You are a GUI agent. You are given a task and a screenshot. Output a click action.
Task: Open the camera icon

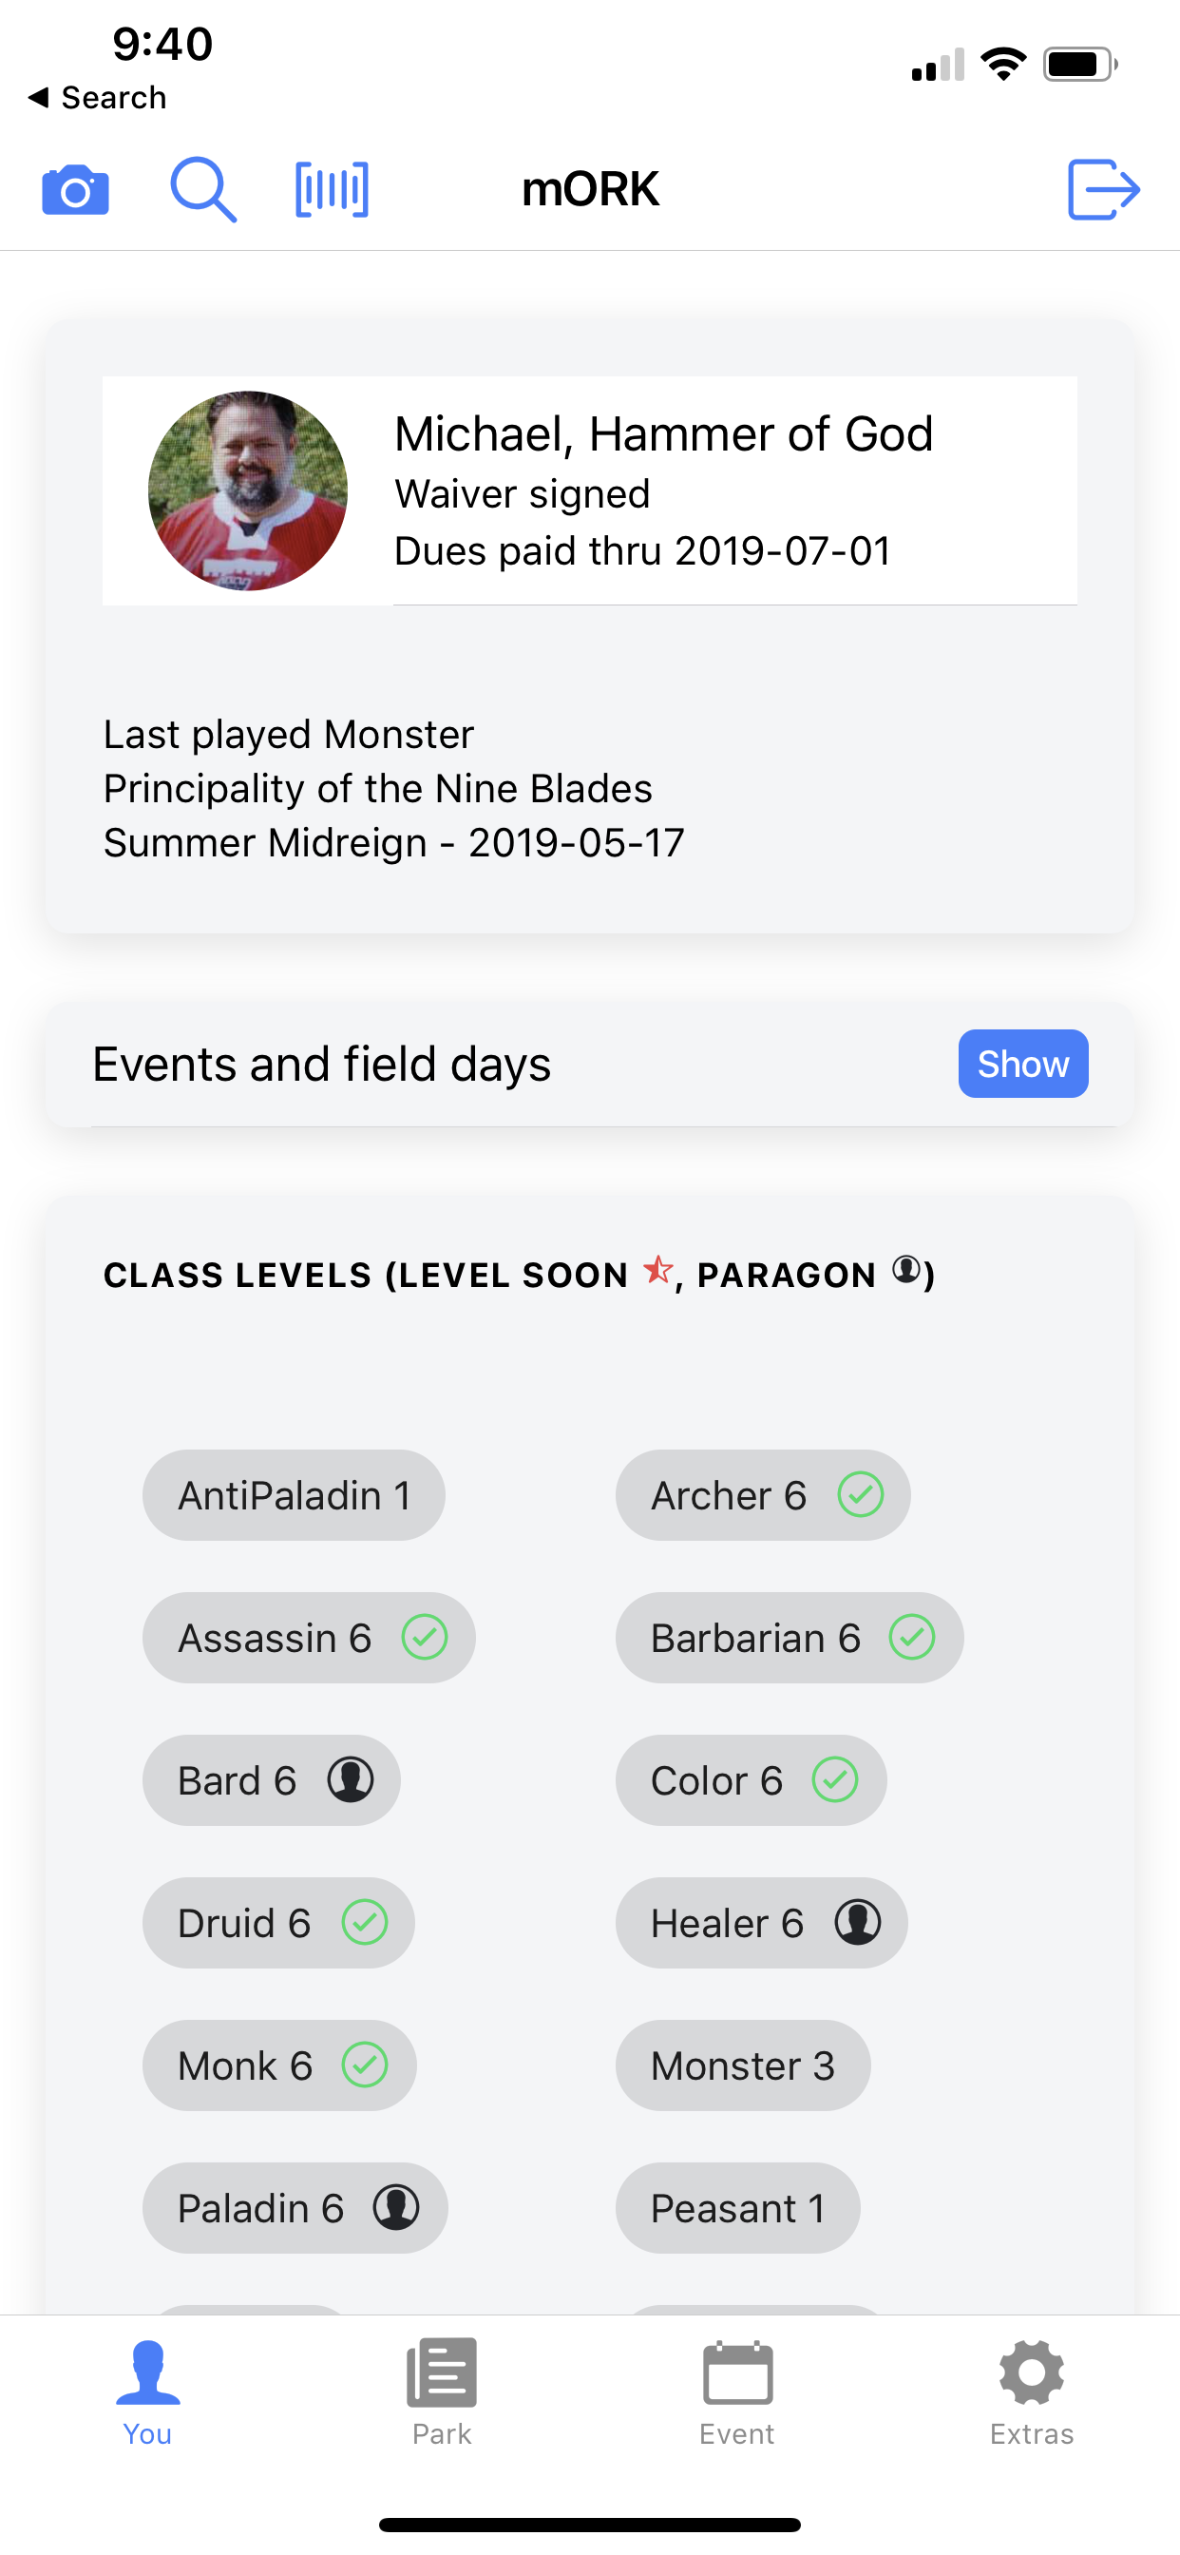pyautogui.click(x=75, y=189)
